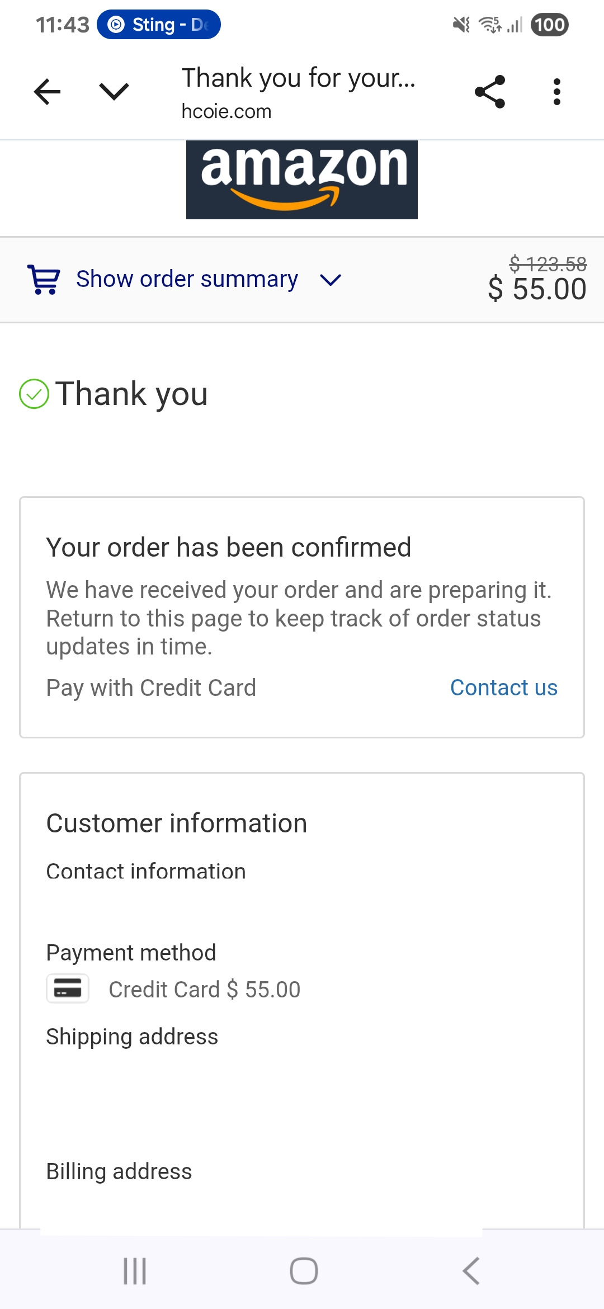Tap the Android home button
604x1309 pixels.
(x=304, y=1271)
